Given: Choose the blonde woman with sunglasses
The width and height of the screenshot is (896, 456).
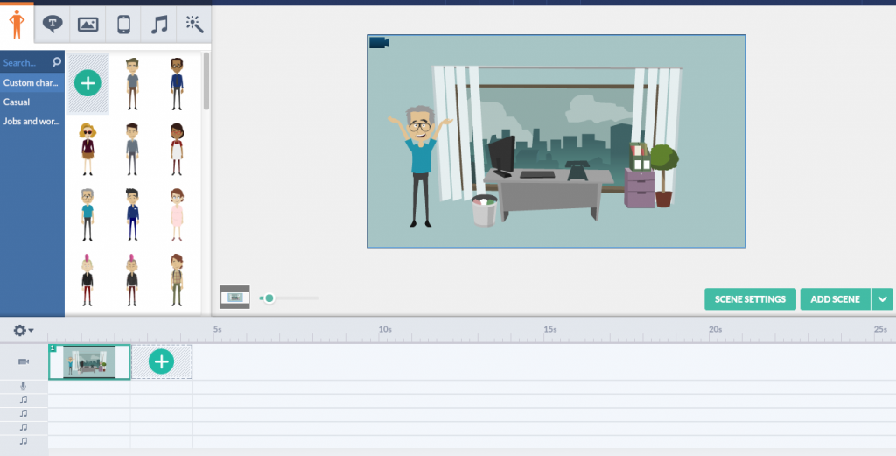Looking at the screenshot, I should tap(87, 149).
